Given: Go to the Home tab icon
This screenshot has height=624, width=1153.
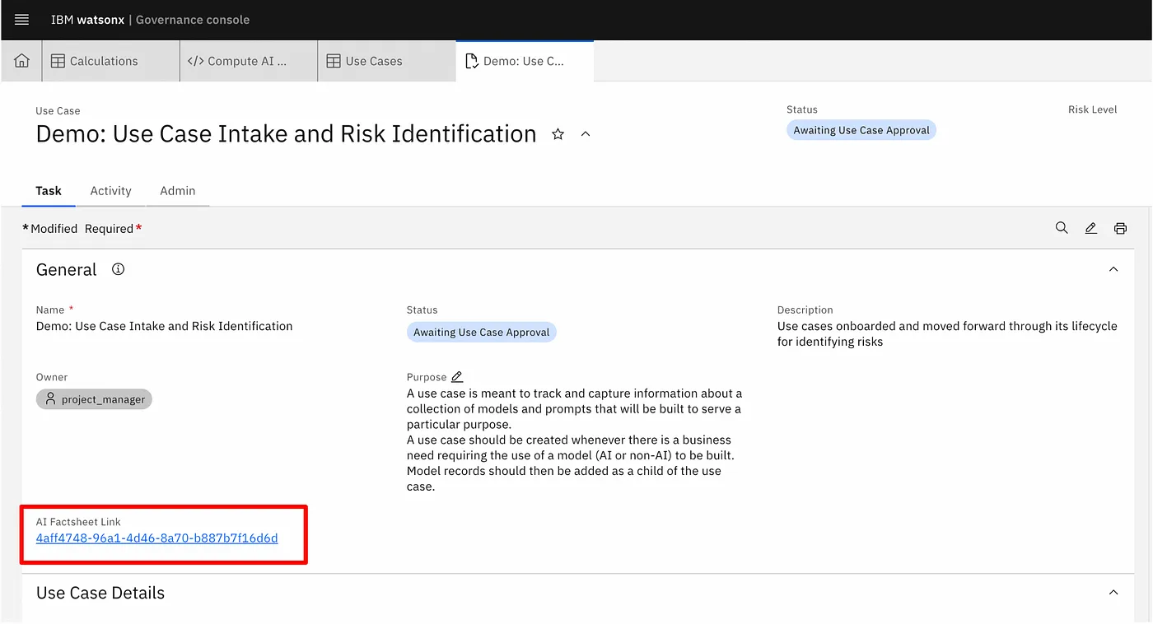Looking at the screenshot, I should [x=22, y=61].
